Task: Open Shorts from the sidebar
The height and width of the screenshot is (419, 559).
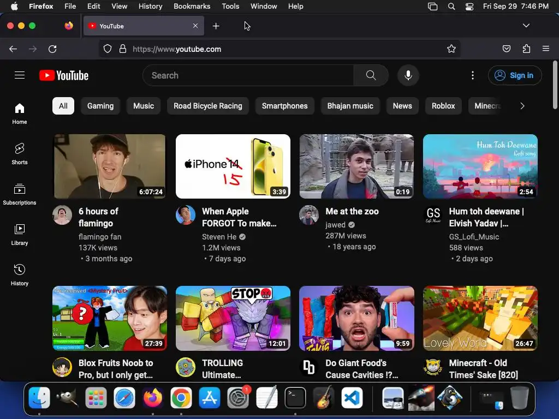Action: (20, 154)
